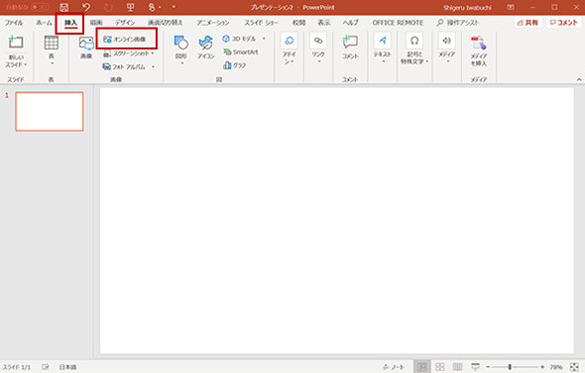Switch to the OFFICE REMOTE tab

tap(398, 23)
